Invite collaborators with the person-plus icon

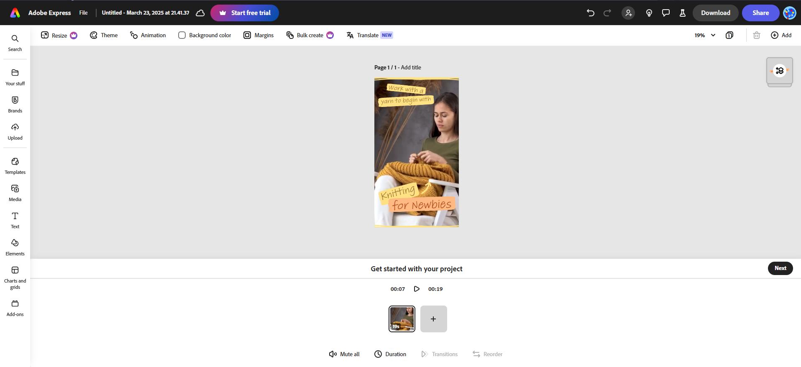[628, 13]
